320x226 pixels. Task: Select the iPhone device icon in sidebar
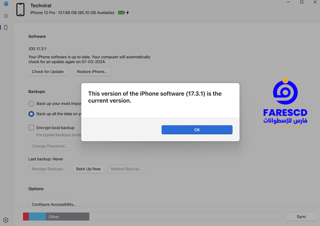[6, 28]
